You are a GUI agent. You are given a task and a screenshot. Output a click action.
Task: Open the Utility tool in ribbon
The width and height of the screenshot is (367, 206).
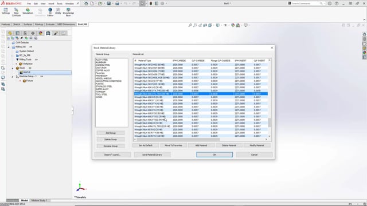(58, 11)
